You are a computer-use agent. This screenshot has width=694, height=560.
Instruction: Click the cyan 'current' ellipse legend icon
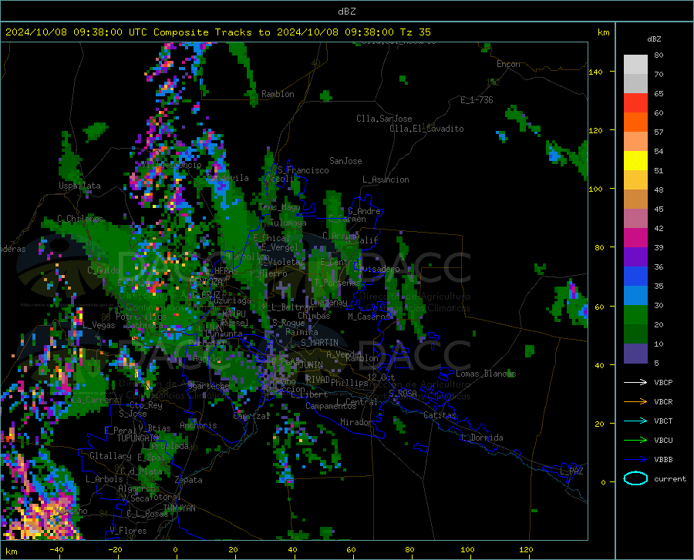635,478
